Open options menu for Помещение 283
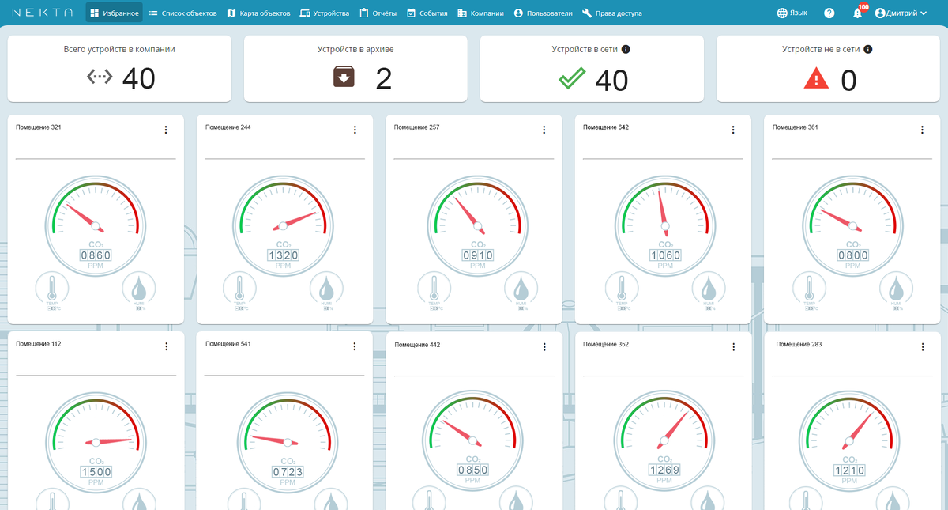The height and width of the screenshot is (510, 948). tap(923, 347)
